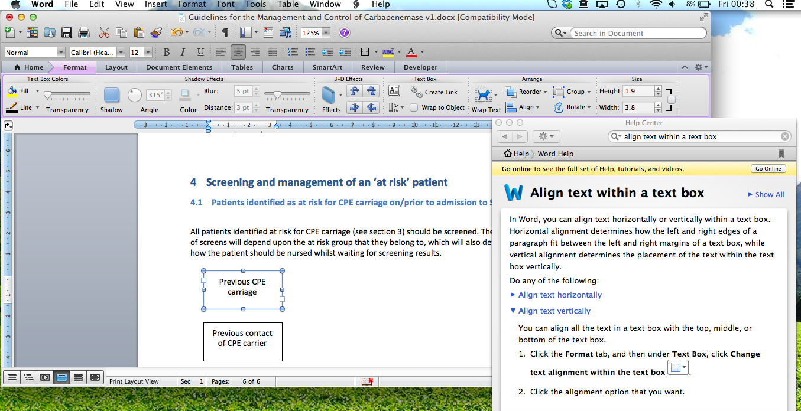
Task: Collapse Align text vertically help topic
Action: click(550, 311)
